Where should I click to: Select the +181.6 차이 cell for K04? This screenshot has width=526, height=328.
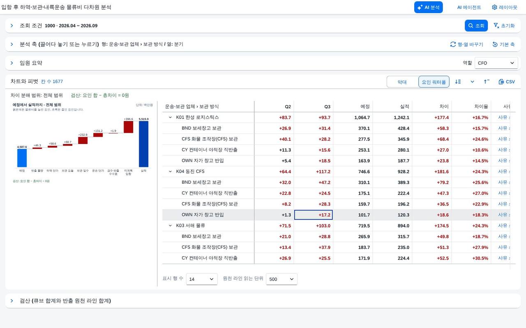(x=432, y=171)
